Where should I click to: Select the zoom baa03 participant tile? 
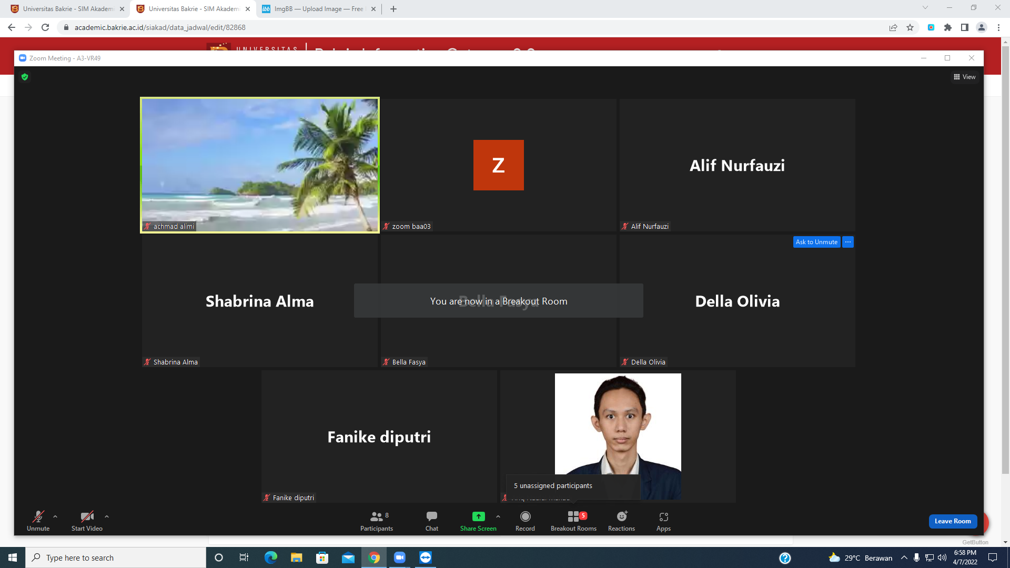click(499, 165)
